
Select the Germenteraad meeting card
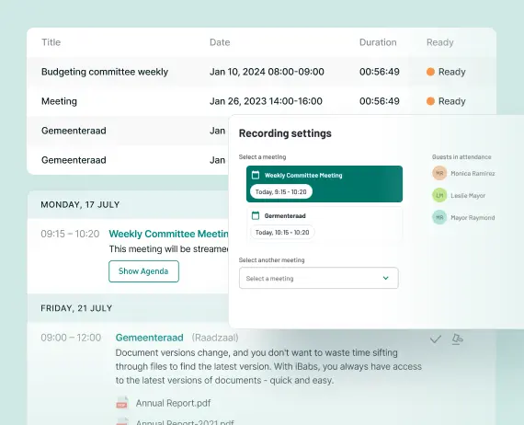tap(325, 224)
